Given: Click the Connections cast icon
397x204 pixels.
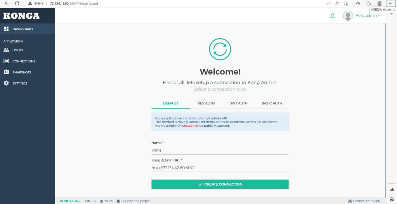Looking at the screenshot, I should [6, 61].
